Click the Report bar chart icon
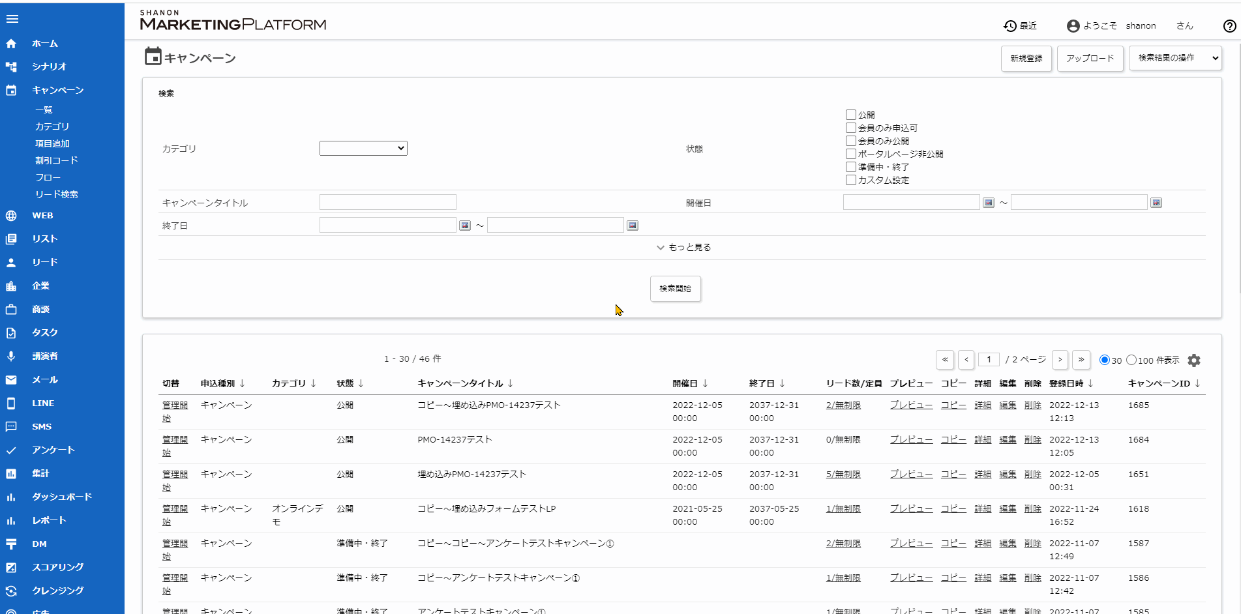Viewport: 1241px width, 614px height. click(x=11, y=521)
